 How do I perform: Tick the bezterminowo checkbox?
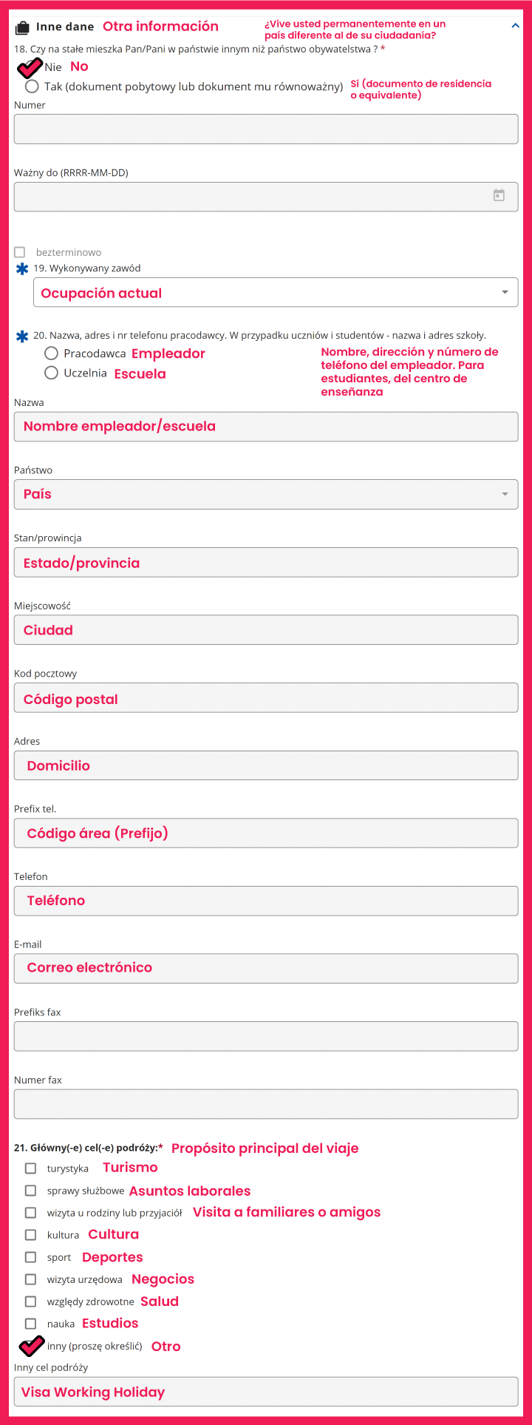coord(20,252)
